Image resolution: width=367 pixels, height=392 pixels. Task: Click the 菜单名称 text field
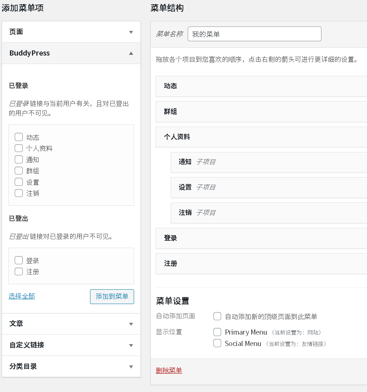(x=254, y=34)
